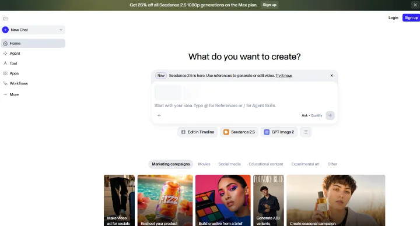Click the plus attachment icon in prompt box
This screenshot has width=420, height=226.
pos(159,115)
